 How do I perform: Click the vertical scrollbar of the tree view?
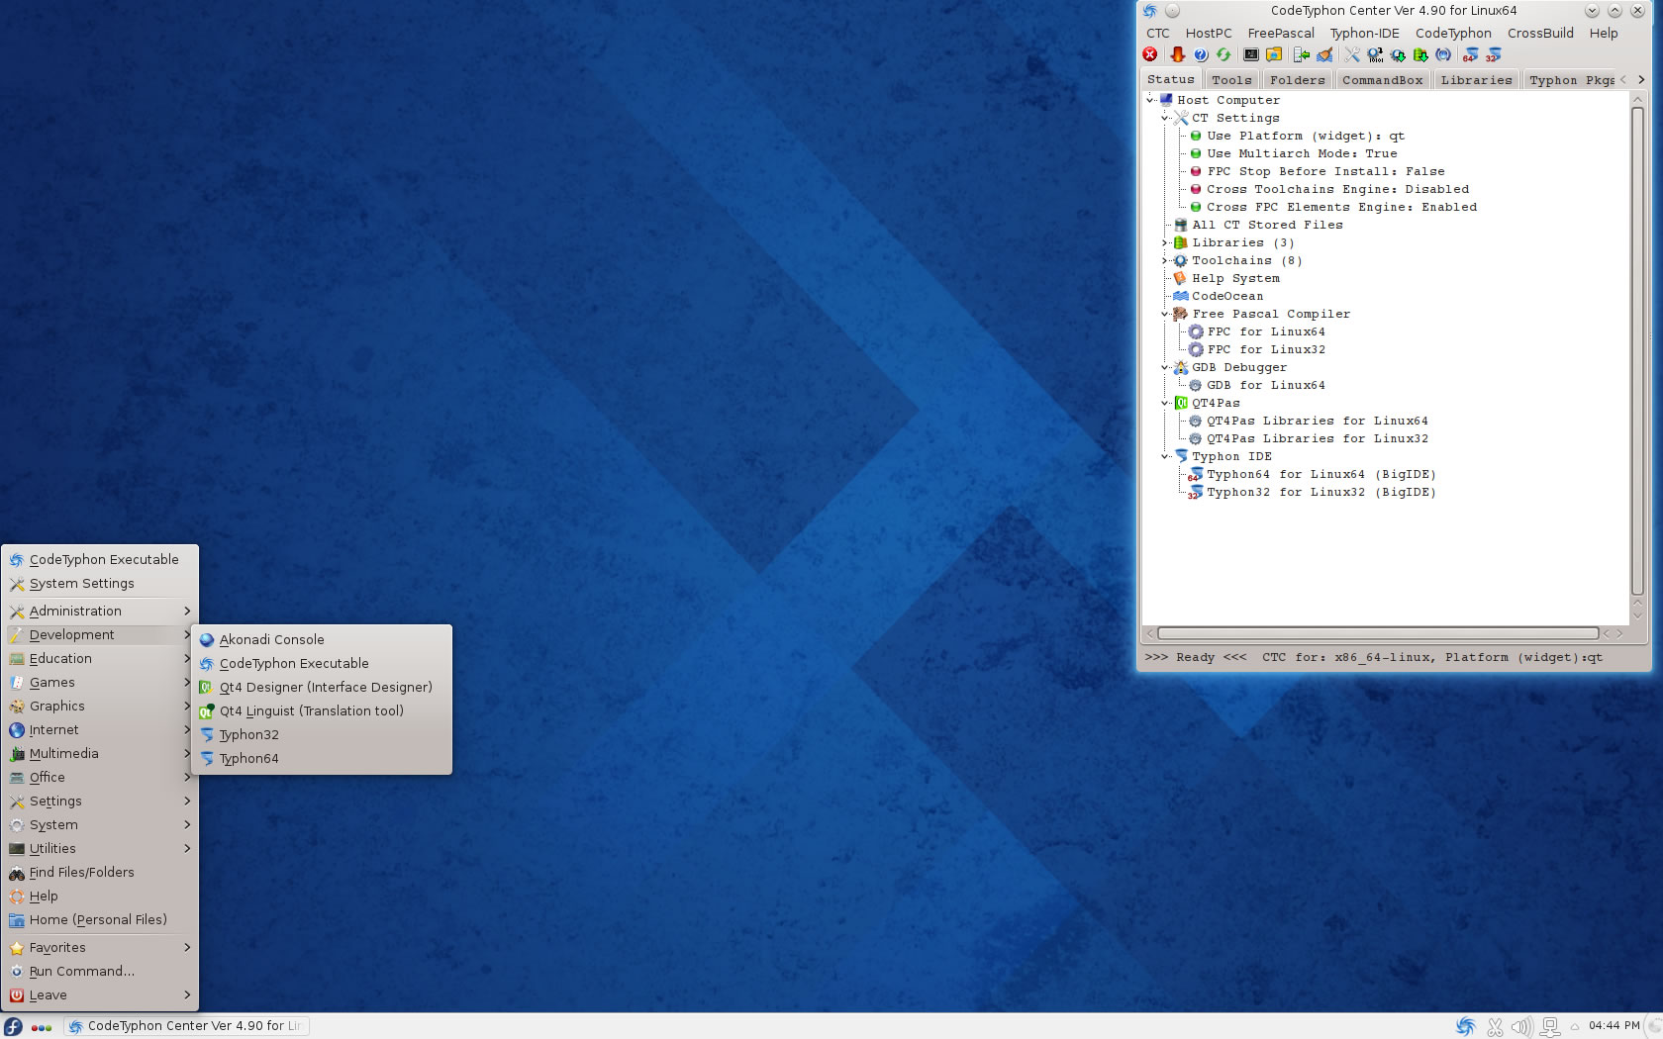pos(1637,351)
